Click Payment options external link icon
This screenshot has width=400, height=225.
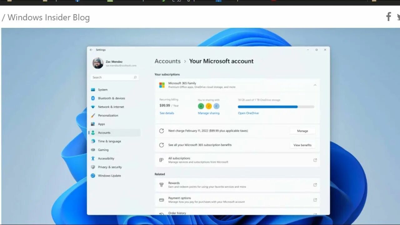pyautogui.click(x=315, y=200)
